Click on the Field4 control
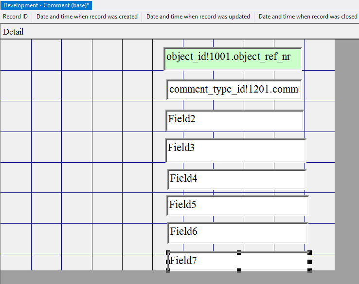The image size is (359, 284). pyautogui.click(x=236, y=179)
